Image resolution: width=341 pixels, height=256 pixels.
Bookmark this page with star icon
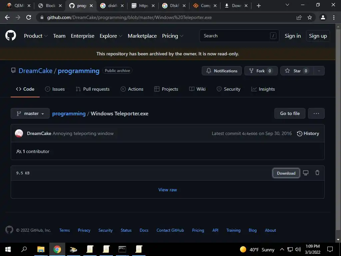coord(310,17)
